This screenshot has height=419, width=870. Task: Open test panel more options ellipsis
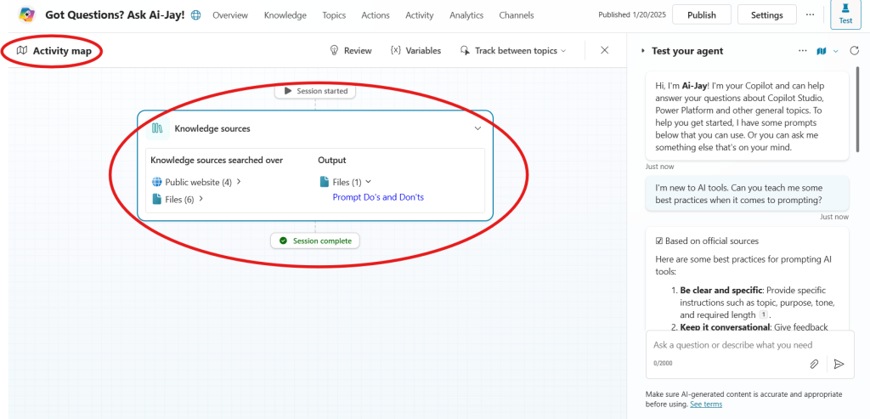coord(802,51)
